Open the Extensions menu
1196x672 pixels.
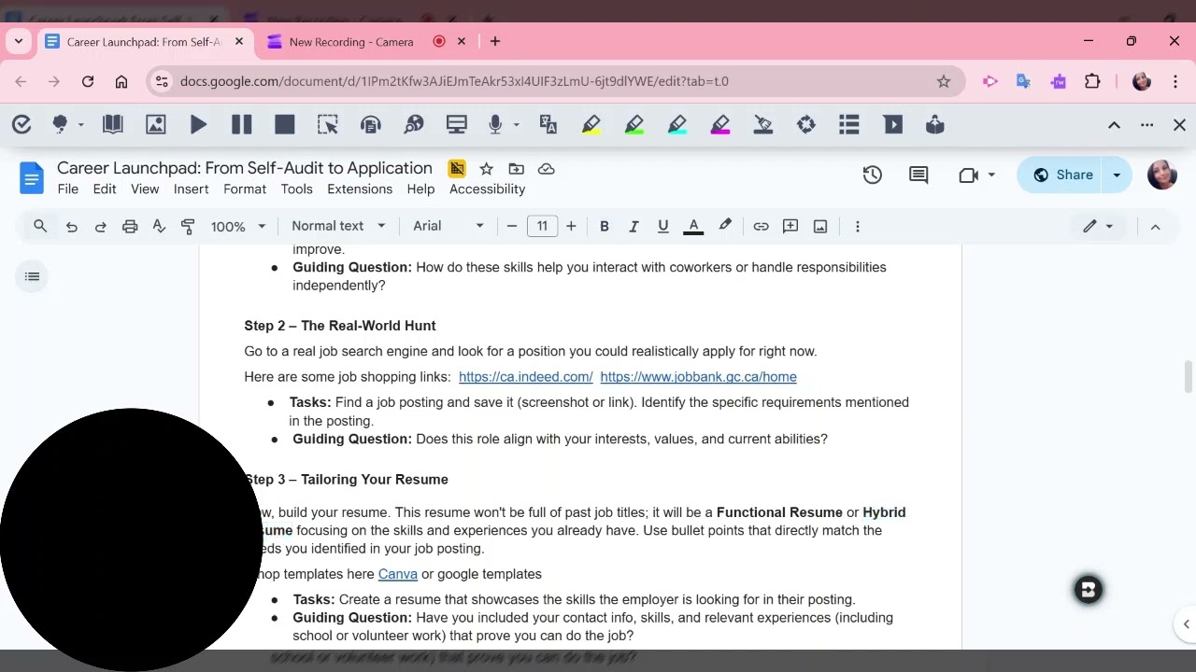[360, 189]
